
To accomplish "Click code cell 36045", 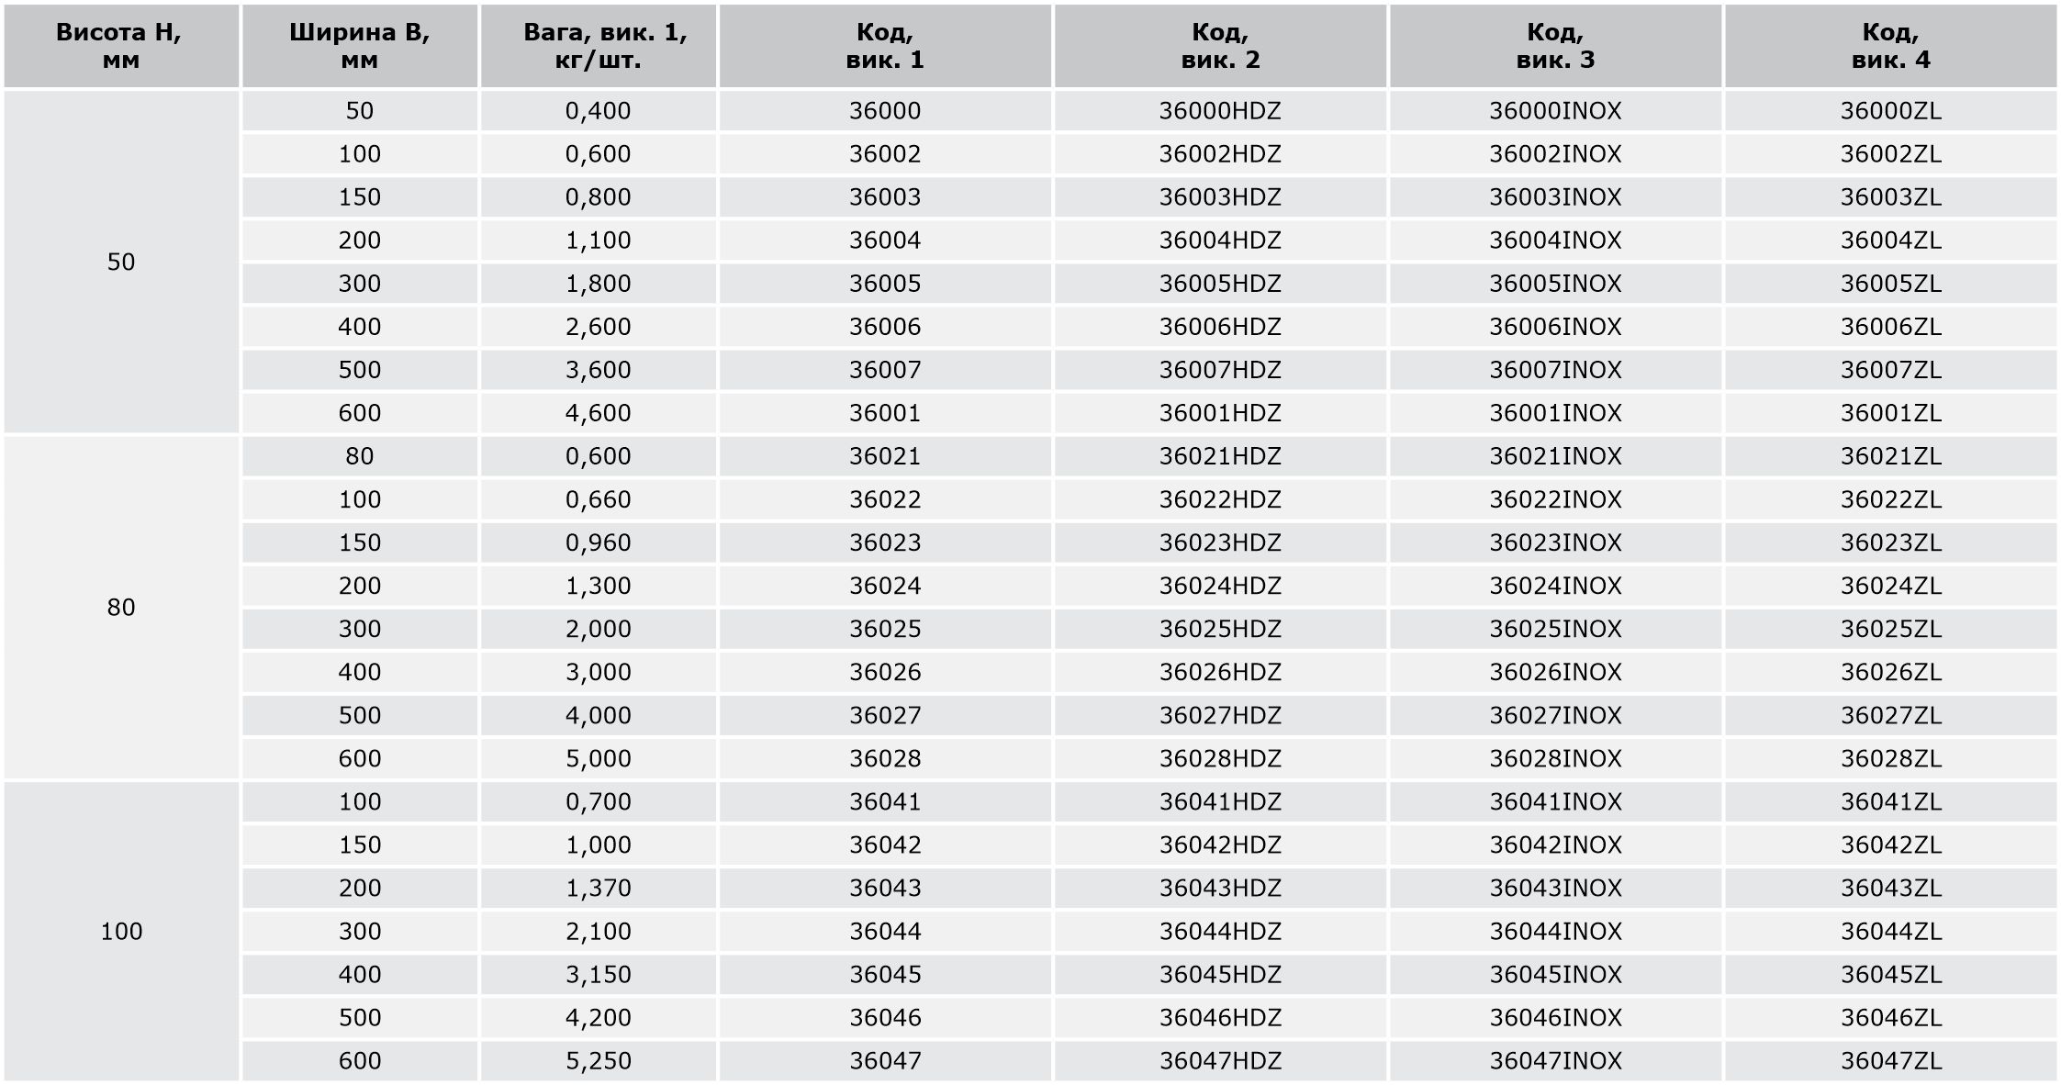I will point(885,974).
